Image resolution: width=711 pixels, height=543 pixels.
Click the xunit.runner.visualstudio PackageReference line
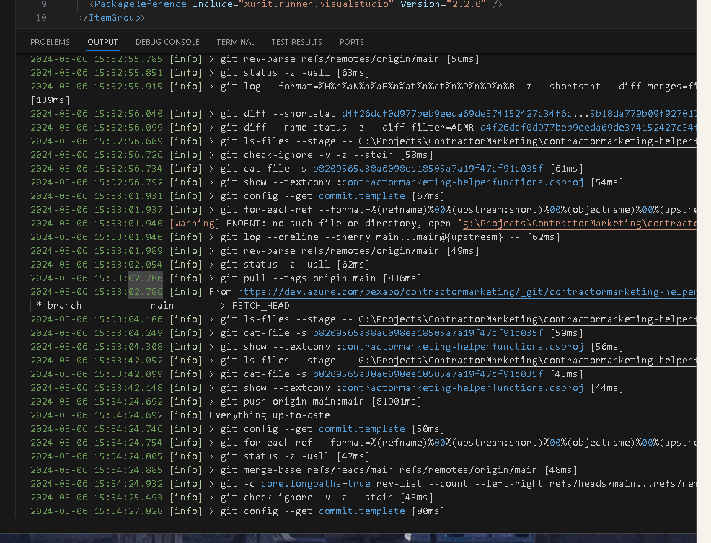pos(296,4)
